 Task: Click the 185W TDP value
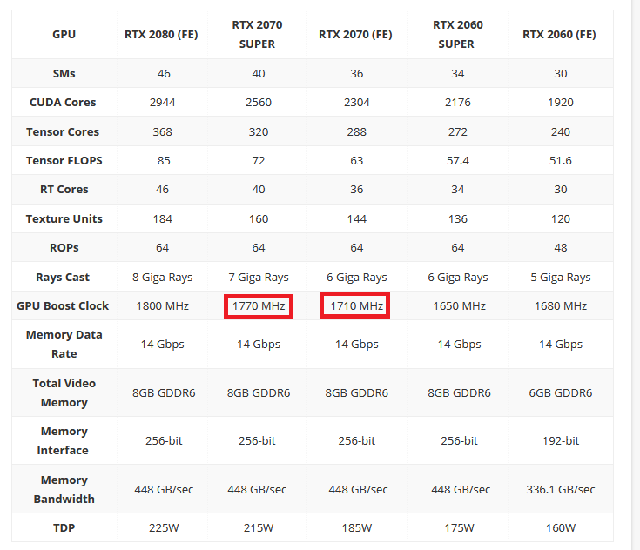[x=357, y=528]
